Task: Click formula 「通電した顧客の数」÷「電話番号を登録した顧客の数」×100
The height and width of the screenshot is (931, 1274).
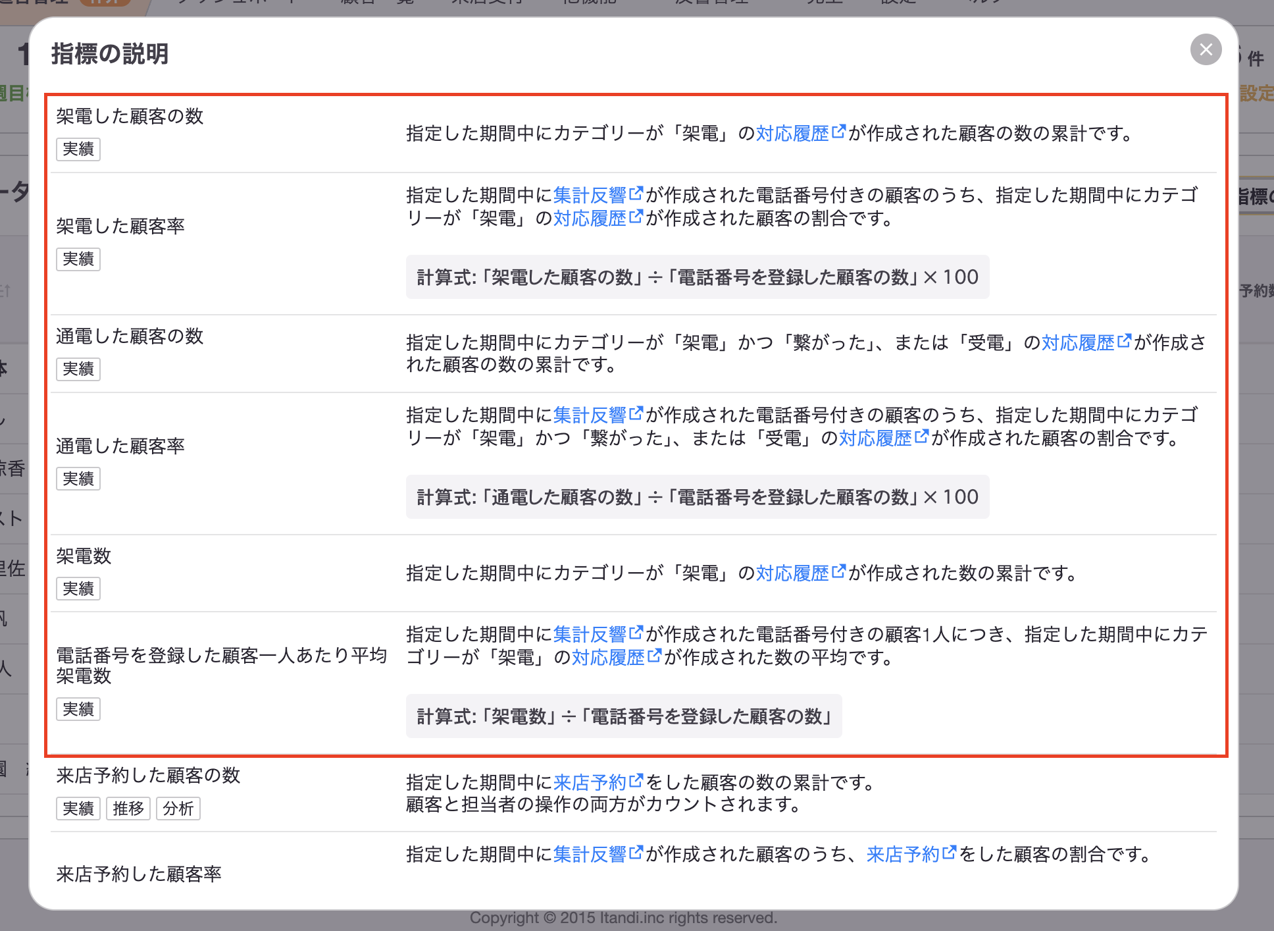Action: tap(698, 497)
